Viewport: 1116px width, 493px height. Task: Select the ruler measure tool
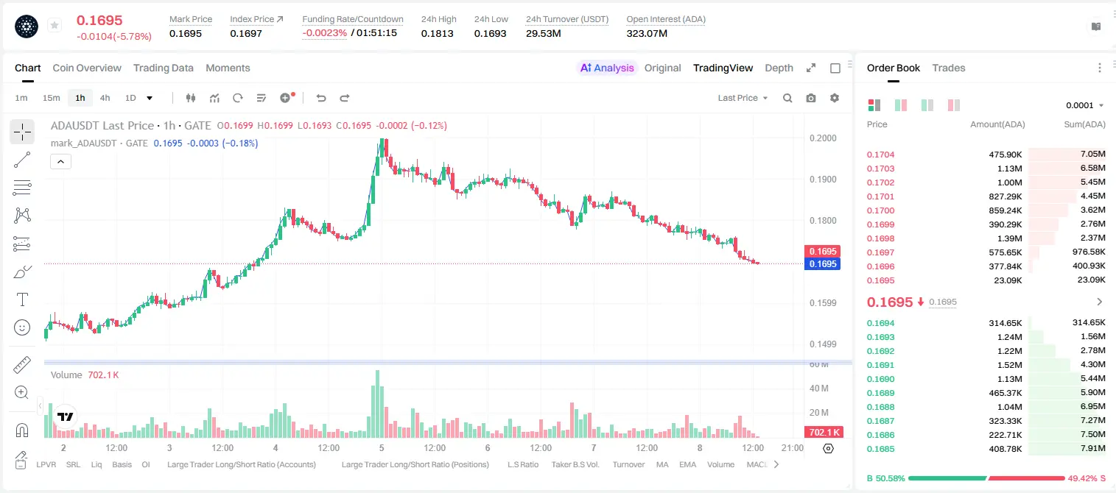22,364
